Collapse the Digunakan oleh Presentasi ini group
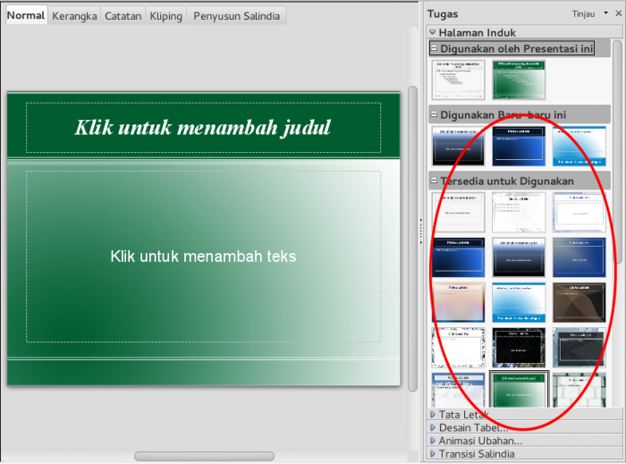626x464 pixels. click(x=434, y=48)
